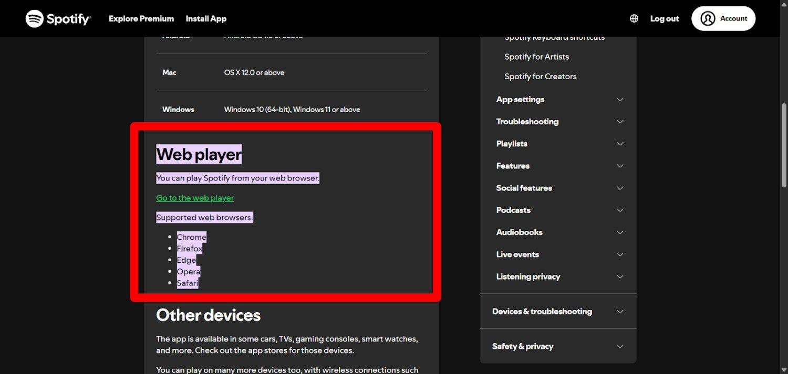The height and width of the screenshot is (374, 788).
Task: Expand the Audiobooks section
Action: [x=519, y=232]
